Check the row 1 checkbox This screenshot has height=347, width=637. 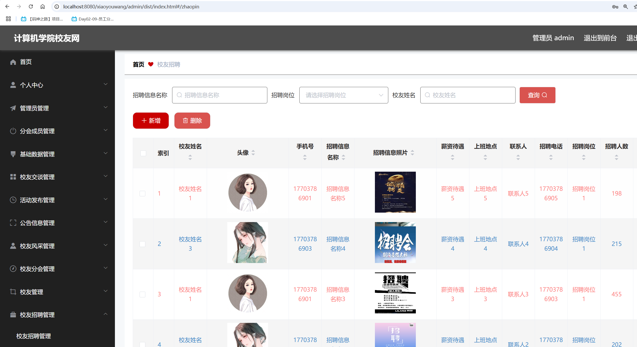(142, 193)
